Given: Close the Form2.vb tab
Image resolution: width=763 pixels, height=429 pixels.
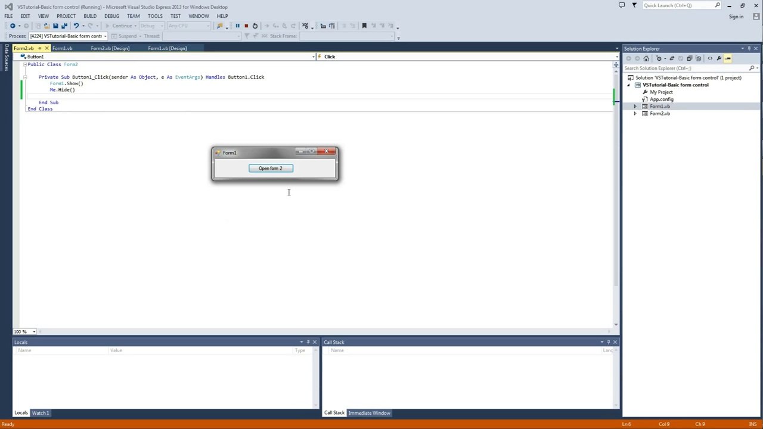Looking at the screenshot, I should tap(46, 48).
